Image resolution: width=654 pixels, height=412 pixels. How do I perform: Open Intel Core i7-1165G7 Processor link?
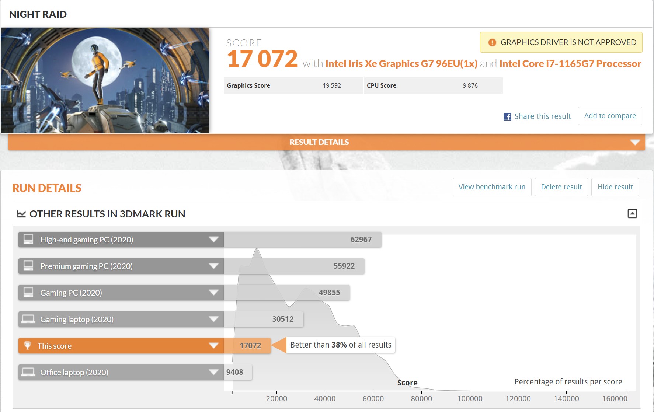pyautogui.click(x=570, y=64)
